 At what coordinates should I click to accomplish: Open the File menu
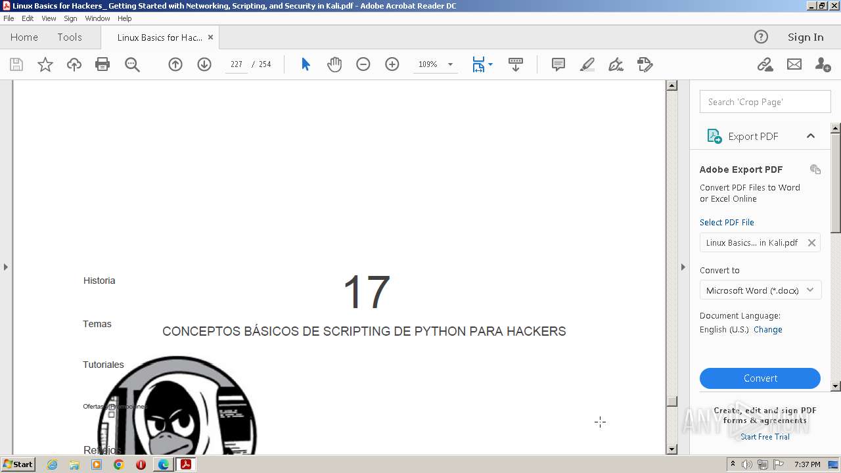[9, 18]
